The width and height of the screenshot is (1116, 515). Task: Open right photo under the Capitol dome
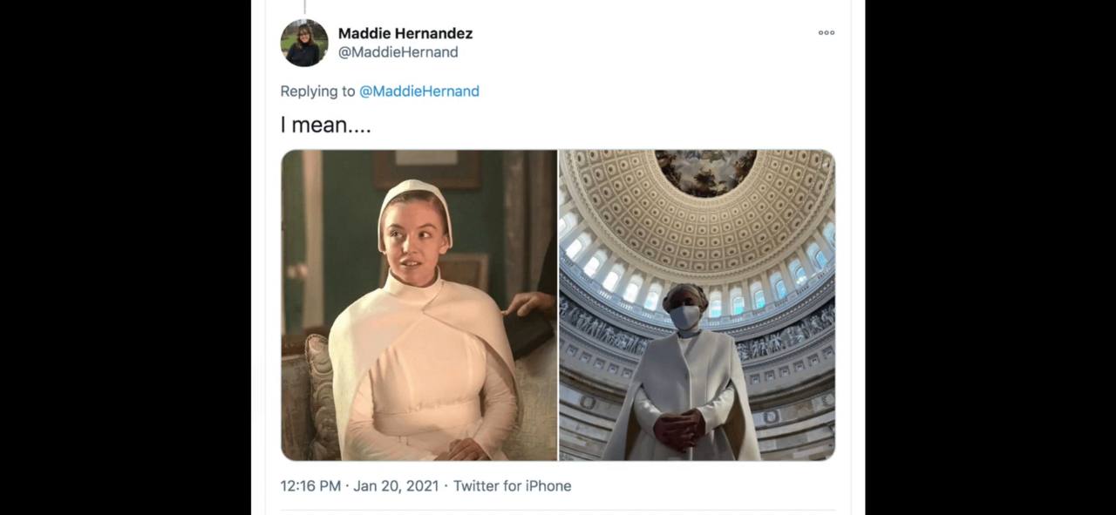(x=697, y=305)
